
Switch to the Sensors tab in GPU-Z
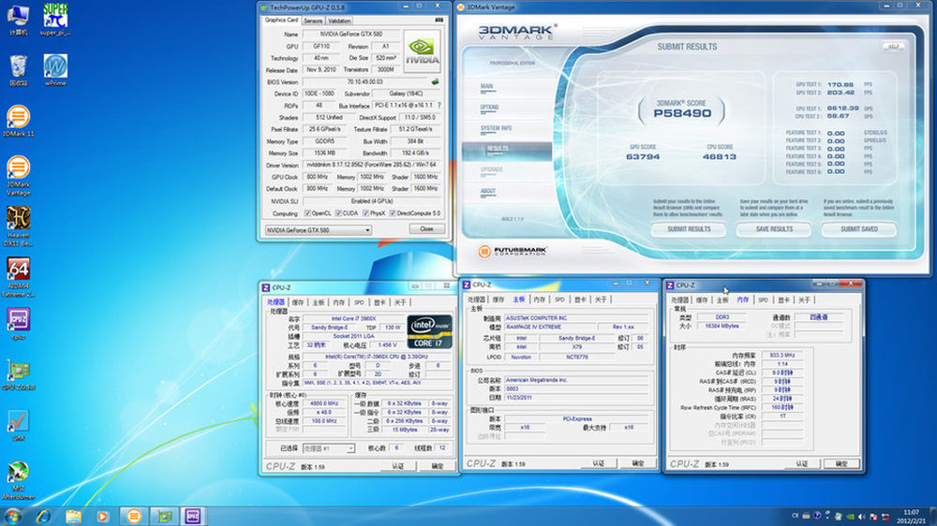[313, 21]
